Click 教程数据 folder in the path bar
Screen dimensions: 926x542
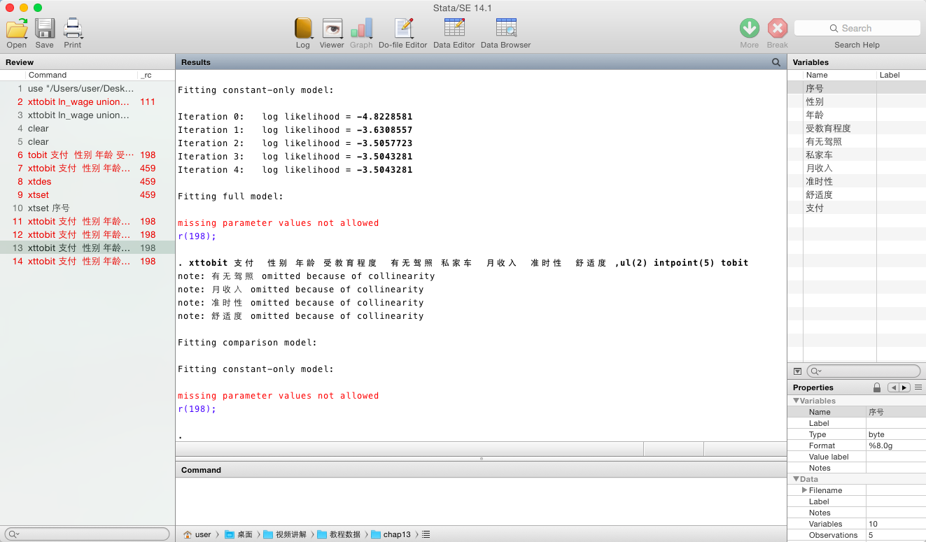click(339, 534)
